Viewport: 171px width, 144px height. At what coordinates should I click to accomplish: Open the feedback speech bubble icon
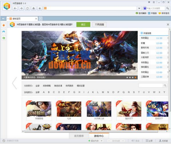[149, 2]
